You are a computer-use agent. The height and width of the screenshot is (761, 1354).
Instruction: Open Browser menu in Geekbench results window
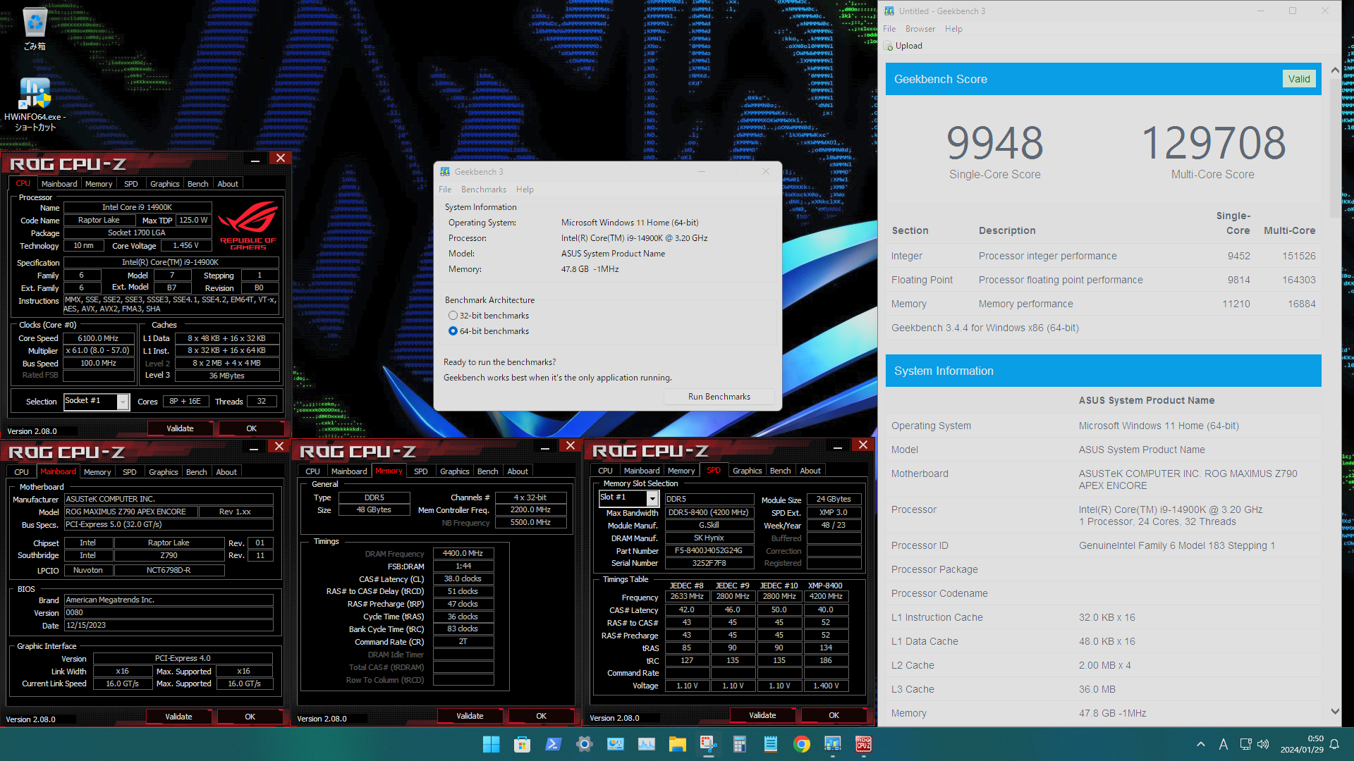[x=920, y=29]
